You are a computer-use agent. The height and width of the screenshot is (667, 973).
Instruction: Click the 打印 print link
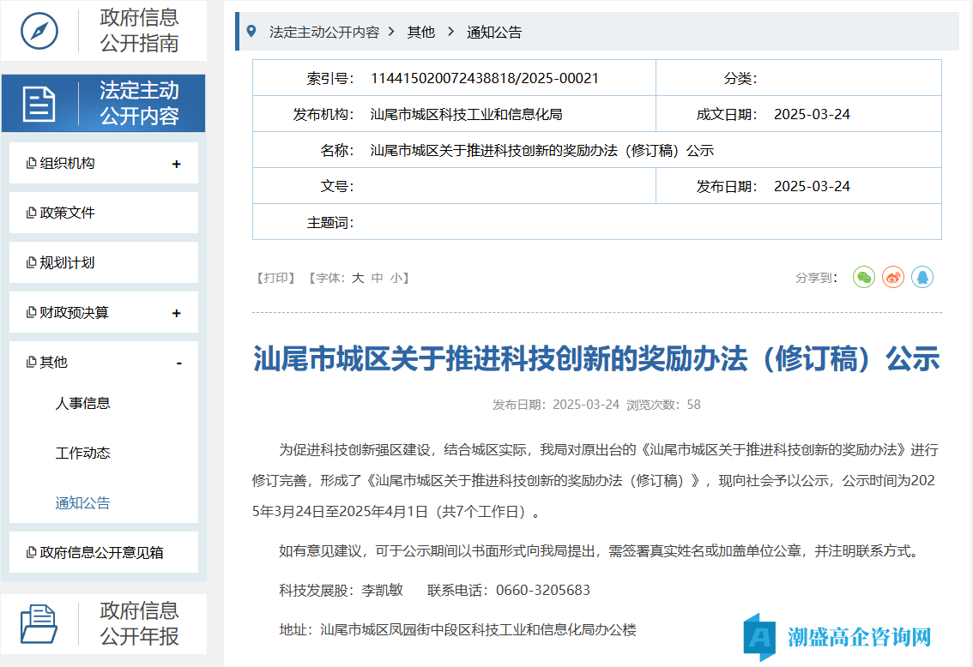pos(275,278)
